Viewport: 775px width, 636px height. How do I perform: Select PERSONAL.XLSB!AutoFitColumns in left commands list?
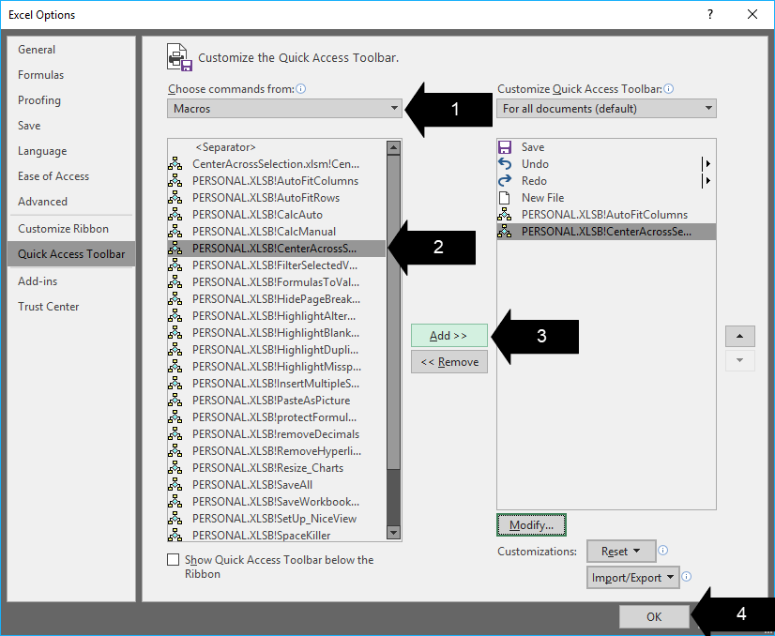(276, 181)
